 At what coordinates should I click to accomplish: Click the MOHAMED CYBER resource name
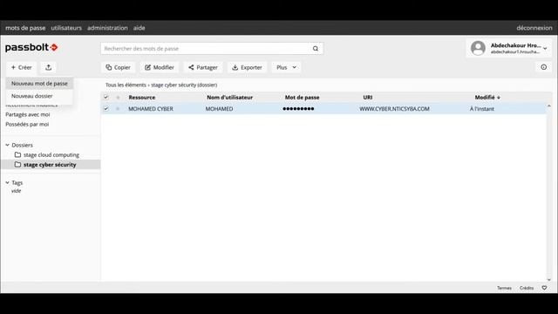point(151,109)
